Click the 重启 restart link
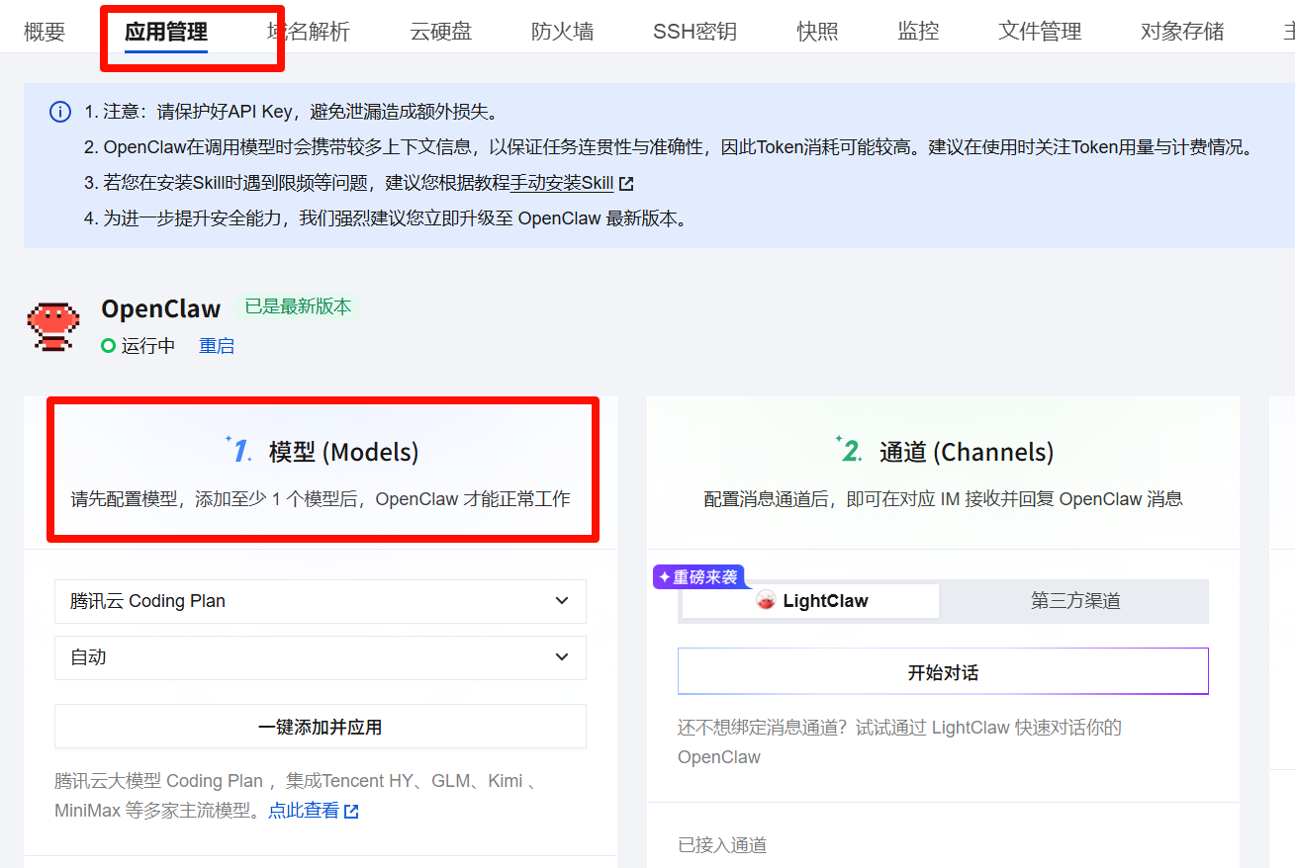The image size is (1295, 868). coord(217,346)
